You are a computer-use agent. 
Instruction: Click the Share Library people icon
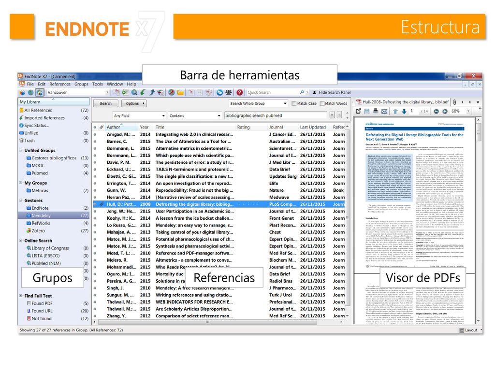tap(229, 92)
